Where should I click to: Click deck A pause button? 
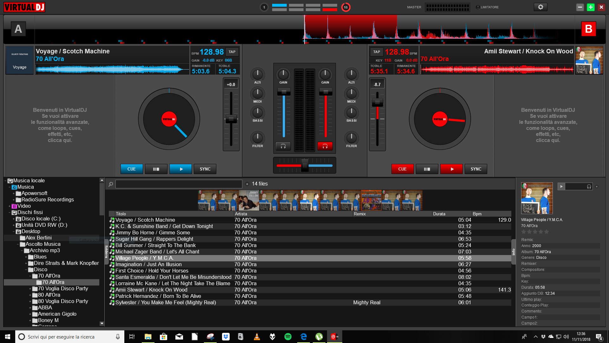click(x=156, y=169)
